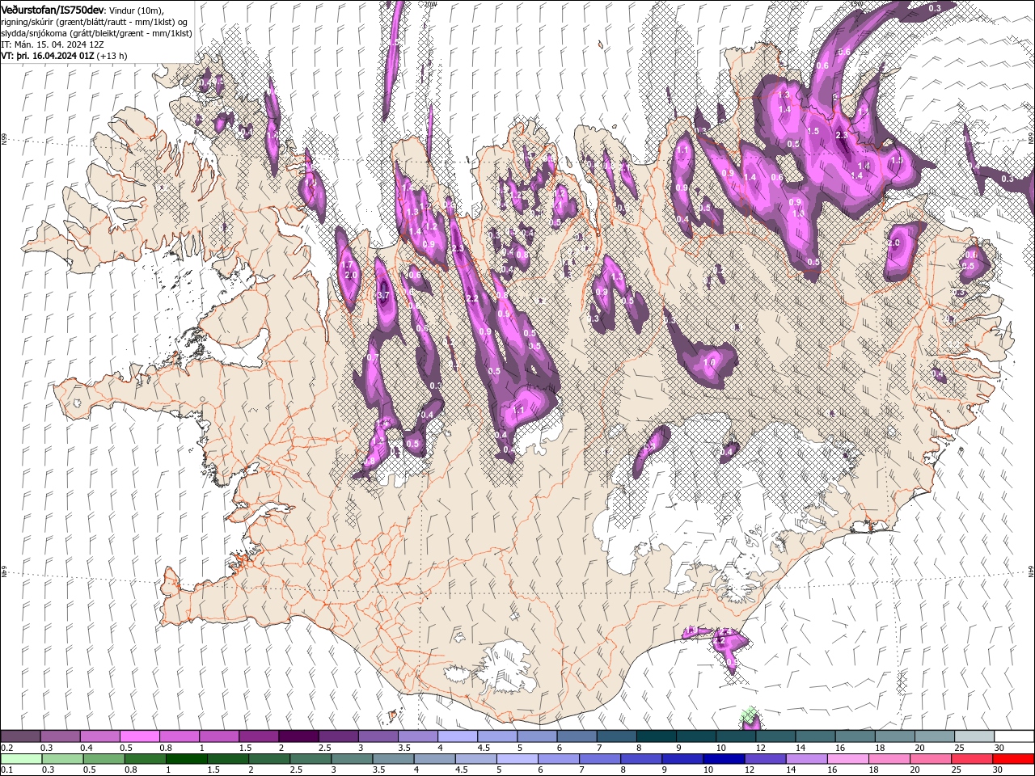Click the 'VT: þri. 16.04.2024 01Z' valid time
Image resolution: width=1035 pixels, height=776 pixels.
48,56
